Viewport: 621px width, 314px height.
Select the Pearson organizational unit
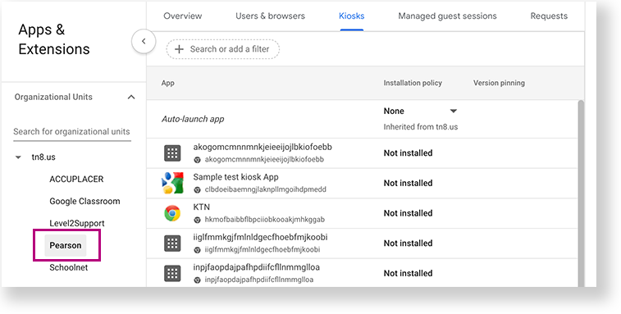click(66, 245)
